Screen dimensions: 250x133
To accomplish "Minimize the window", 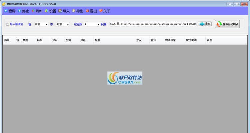I will (x=230, y=4).
